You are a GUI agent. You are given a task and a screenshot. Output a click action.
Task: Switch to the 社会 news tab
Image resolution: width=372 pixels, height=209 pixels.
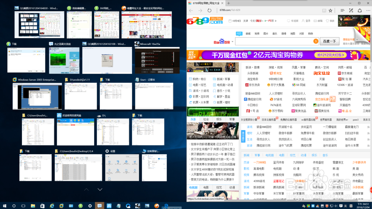tap(206, 119)
